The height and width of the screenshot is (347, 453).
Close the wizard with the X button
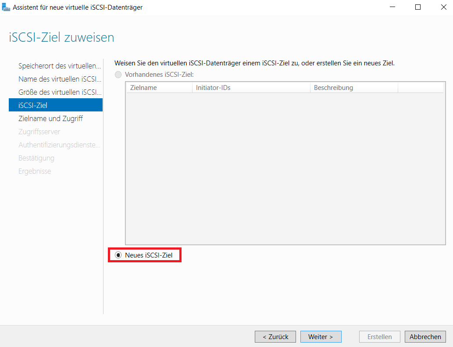pyautogui.click(x=442, y=7)
